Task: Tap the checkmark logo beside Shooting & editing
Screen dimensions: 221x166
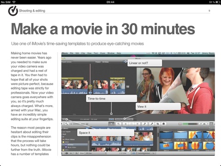Action: tap(13, 11)
